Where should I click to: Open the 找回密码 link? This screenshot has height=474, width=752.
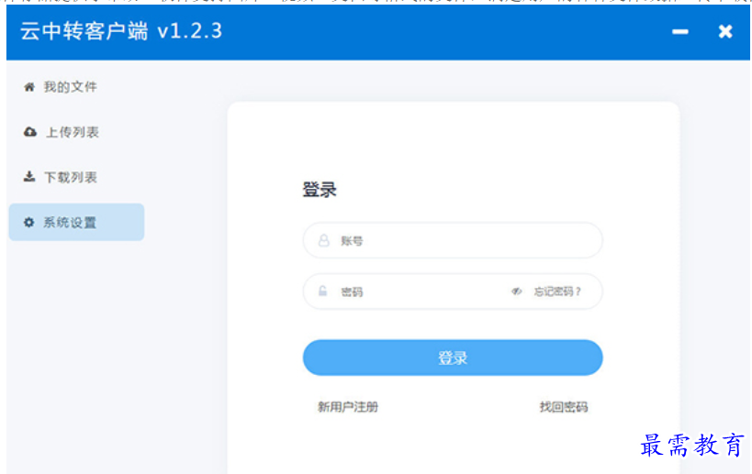coord(564,407)
